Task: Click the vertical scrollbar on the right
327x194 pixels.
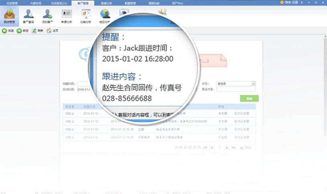Action: coord(325,87)
